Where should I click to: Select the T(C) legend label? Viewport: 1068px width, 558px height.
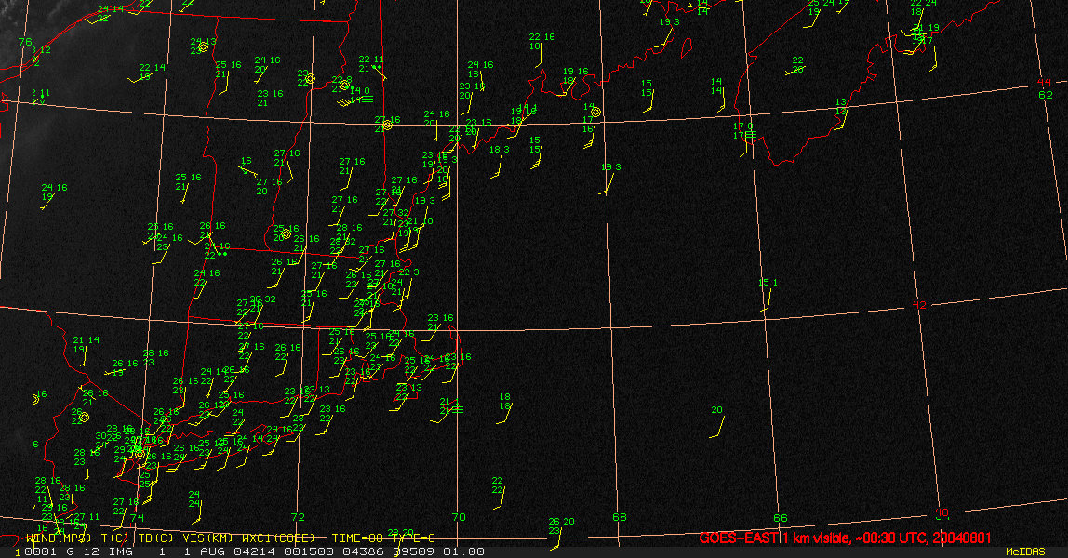coord(115,538)
